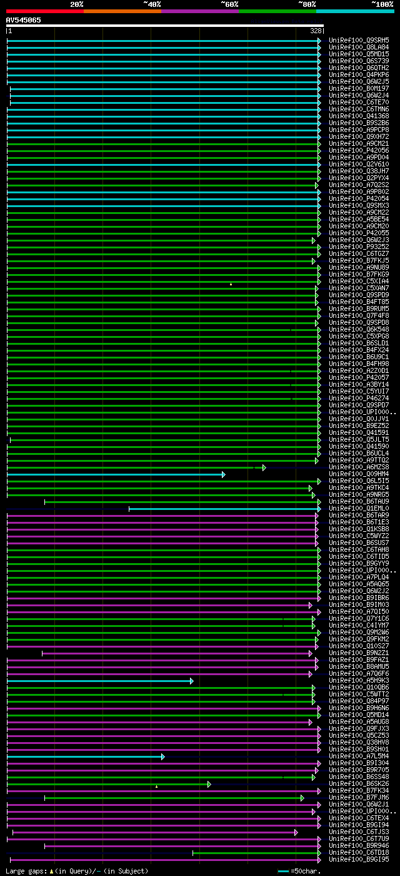Select the UniRef100_A5AUG8 label
Viewport: 400px width, 876px height.
359,721
